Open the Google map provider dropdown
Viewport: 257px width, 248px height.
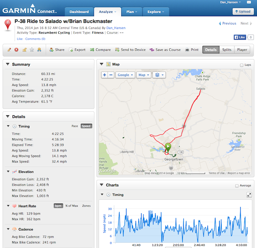point(125,75)
